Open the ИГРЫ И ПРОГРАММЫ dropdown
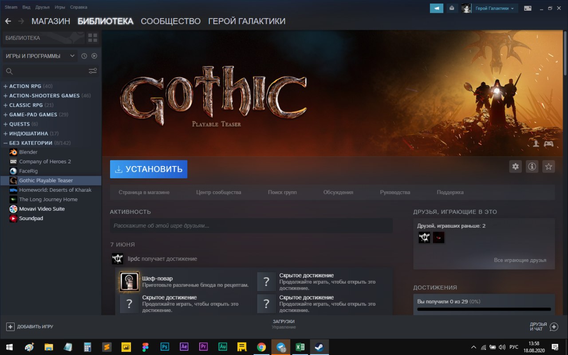 40,56
